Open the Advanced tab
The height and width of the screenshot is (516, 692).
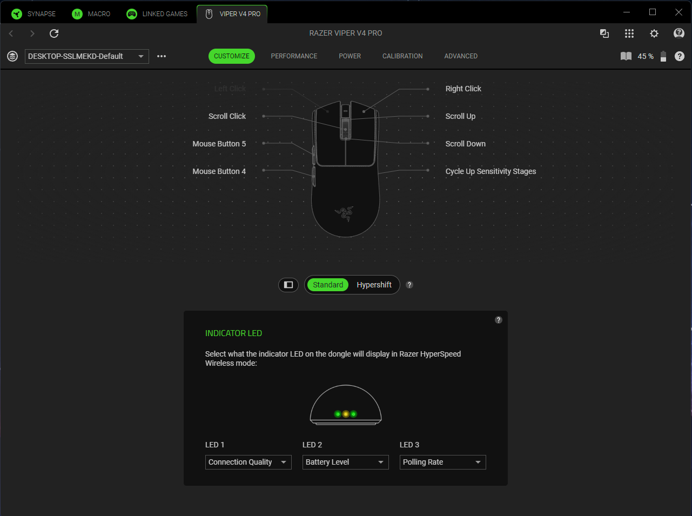461,56
